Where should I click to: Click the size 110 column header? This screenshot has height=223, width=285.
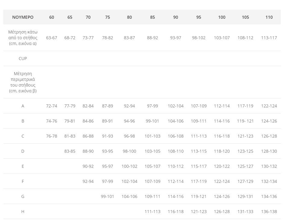tap(269, 17)
